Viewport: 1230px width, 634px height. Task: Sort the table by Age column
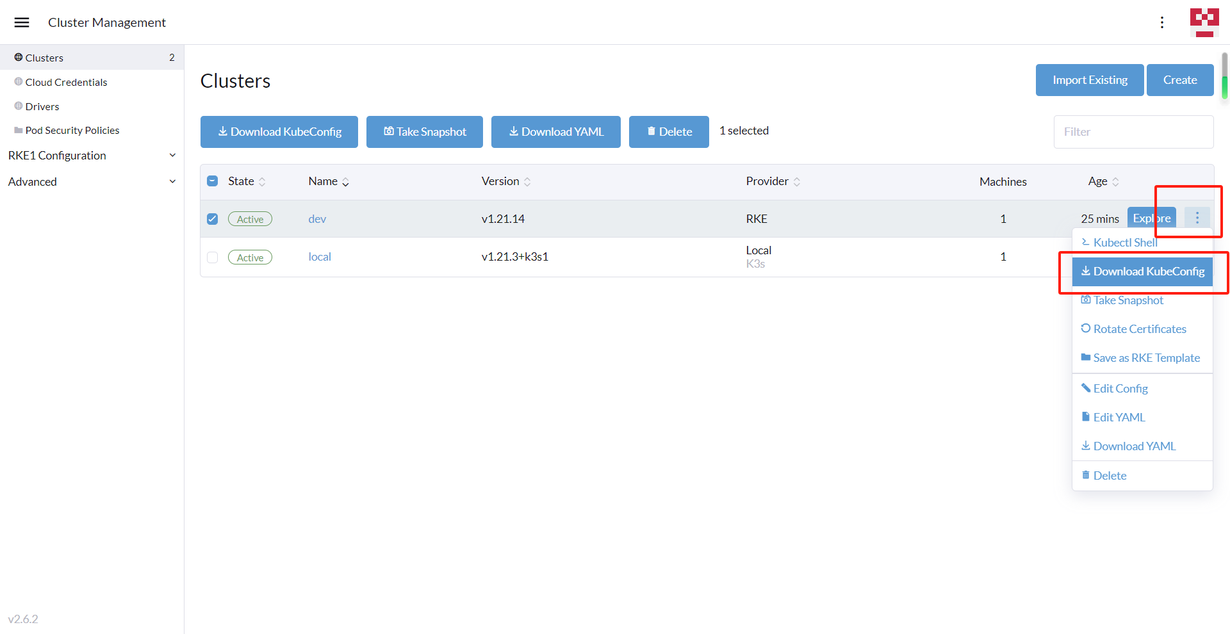click(1103, 181)
